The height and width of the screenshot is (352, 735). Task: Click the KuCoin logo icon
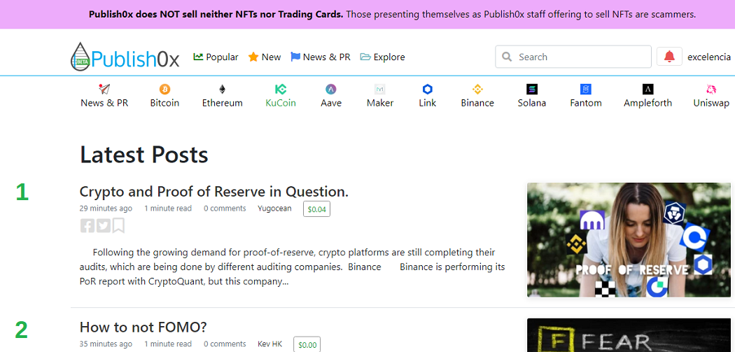click(280, 89)
